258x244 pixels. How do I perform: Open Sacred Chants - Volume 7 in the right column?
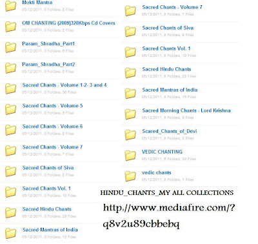point(172,7)
